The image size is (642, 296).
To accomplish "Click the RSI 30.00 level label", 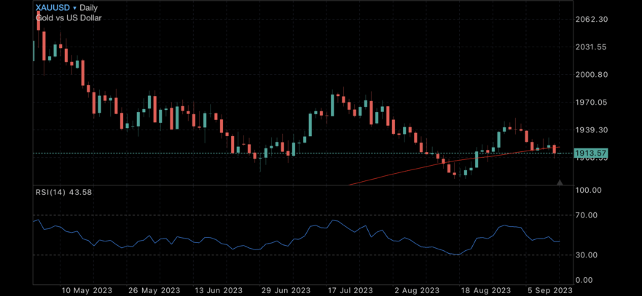I will [587, 255].
